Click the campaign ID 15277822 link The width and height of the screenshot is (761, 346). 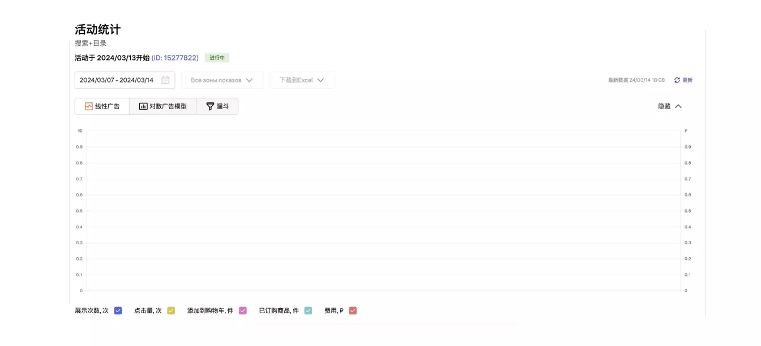coord(175,58)
